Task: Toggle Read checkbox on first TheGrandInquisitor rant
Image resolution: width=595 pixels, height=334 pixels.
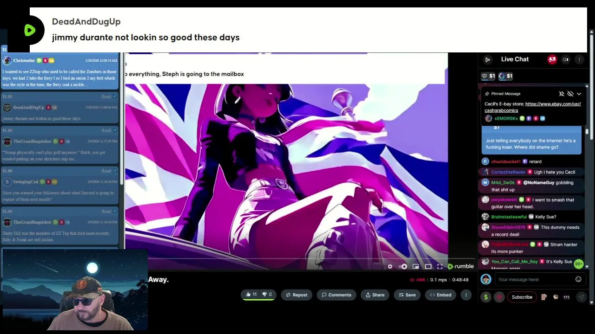Action: (116, 130)
